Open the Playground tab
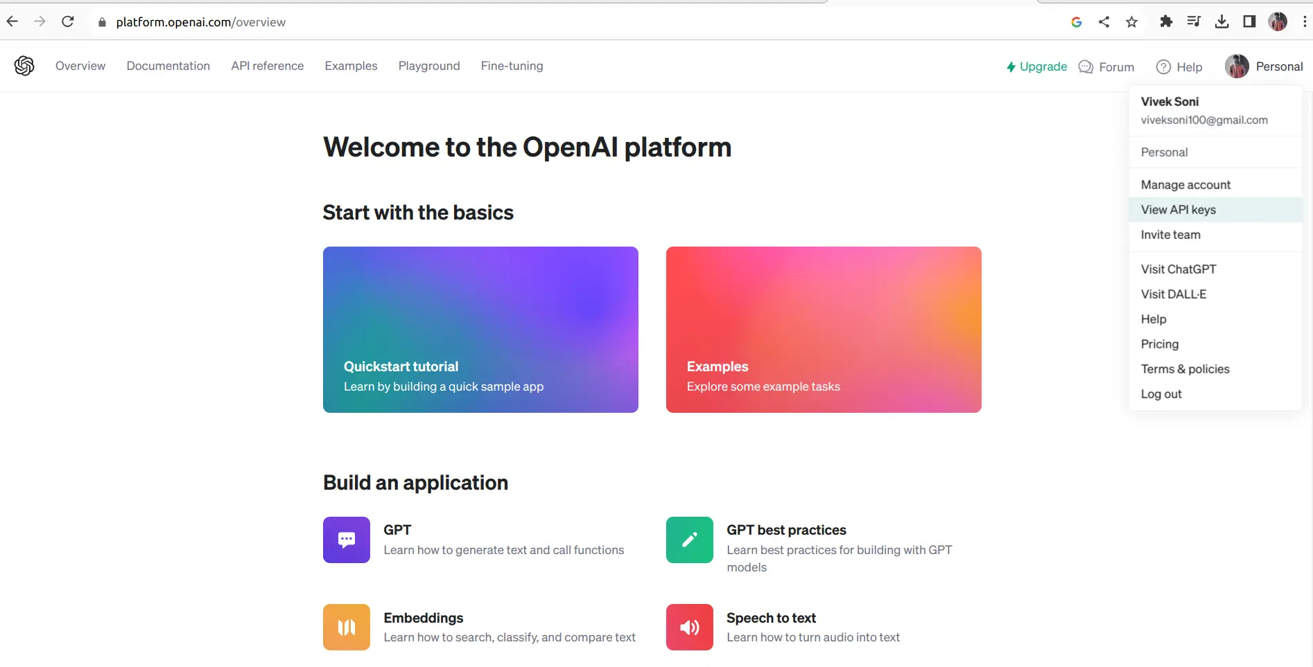This screenshot has height=667, width=1313. (x=429, y=66)
